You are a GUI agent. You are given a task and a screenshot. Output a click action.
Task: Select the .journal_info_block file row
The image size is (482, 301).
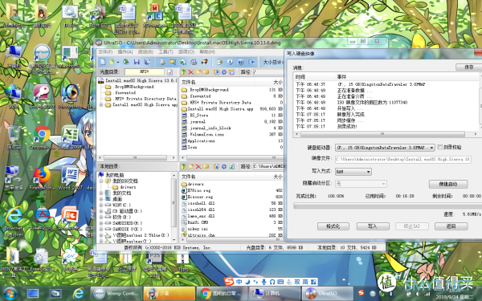(x=232, y=128)
